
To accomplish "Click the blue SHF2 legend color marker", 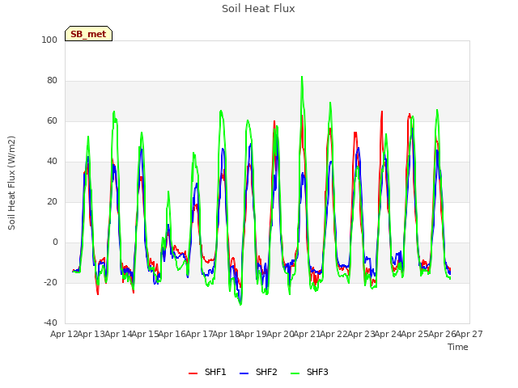I will click(x=244, y=373).
